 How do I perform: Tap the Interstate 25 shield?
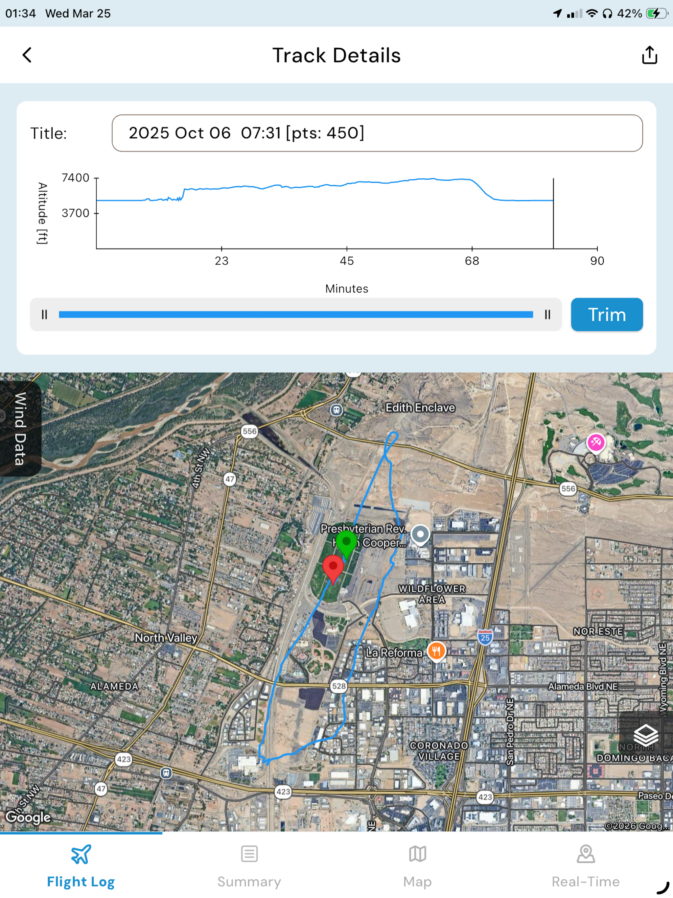[x=485, y=637]
